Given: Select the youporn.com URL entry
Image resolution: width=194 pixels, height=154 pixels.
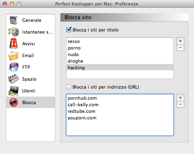Looking at the screenshot, I should [x=120, y=118].
